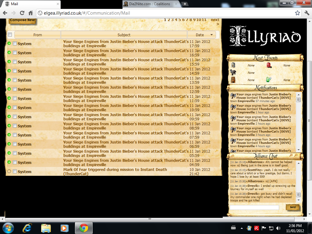The width and height of the screenshot is (312, 234).
Task: Click the helmet icon in Next Events
Action: (x=233, y=65)
